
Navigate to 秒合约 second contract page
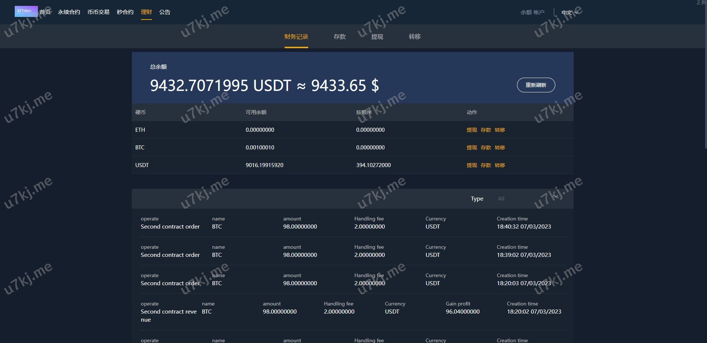pos(125,12)
